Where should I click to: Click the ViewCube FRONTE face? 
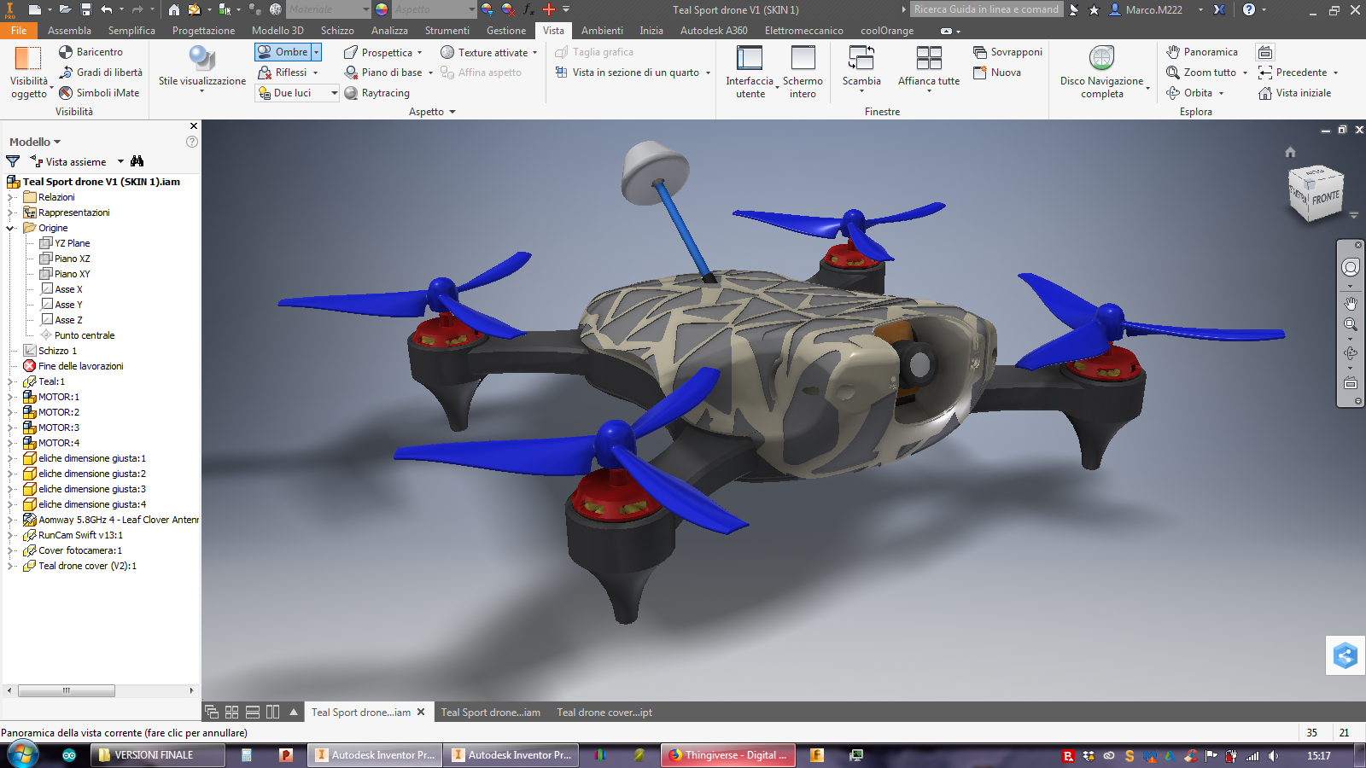1325,198
